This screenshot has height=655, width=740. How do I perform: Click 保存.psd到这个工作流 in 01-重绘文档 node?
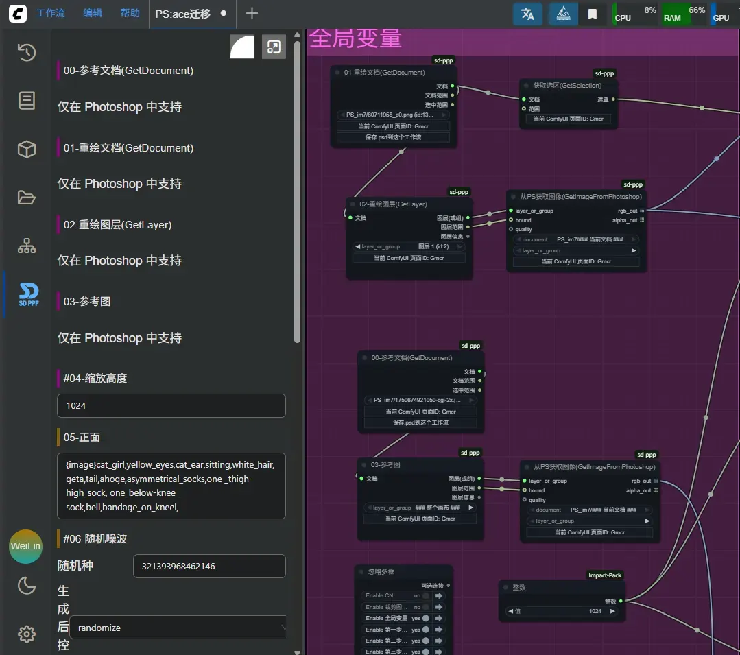coord(393,137)
